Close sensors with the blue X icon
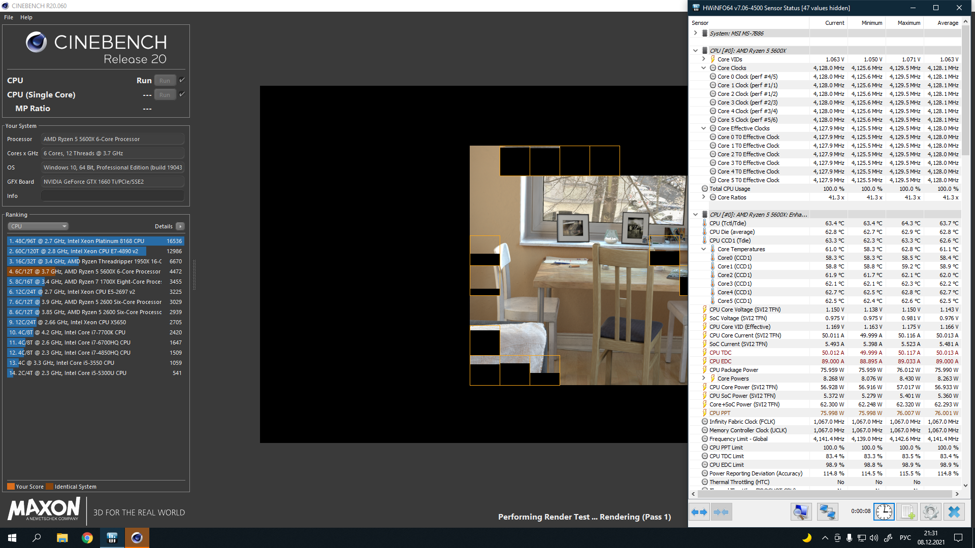The width and height of the screenshot is (975, 548). click(x=954, y=512)
